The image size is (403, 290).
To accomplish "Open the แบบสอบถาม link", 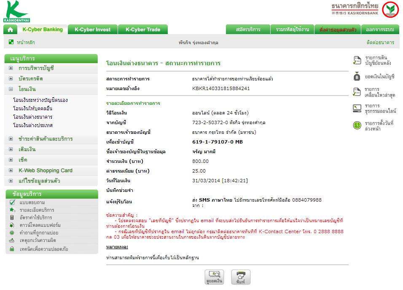I will tap(32, 202).
